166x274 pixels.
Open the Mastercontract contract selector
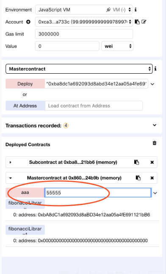click(x=79, y=69)
